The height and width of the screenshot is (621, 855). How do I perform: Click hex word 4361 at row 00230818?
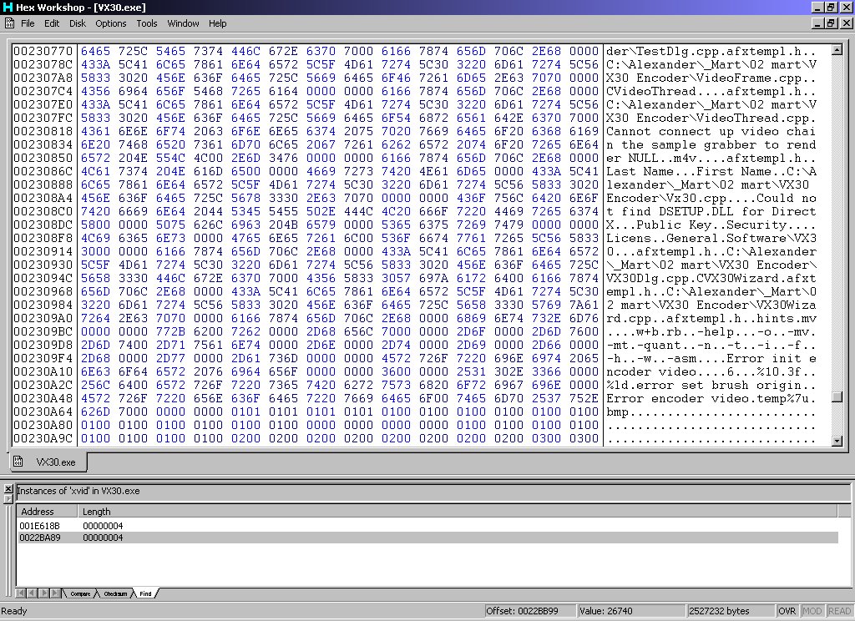(95, 131)
